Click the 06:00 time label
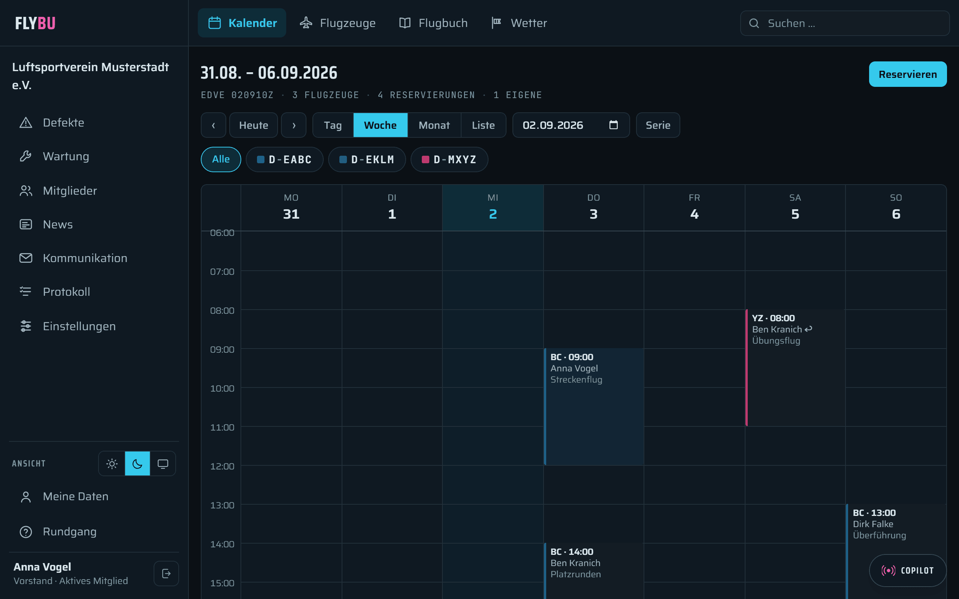This screenshot has width=959, height=599. tap(222, 233)
